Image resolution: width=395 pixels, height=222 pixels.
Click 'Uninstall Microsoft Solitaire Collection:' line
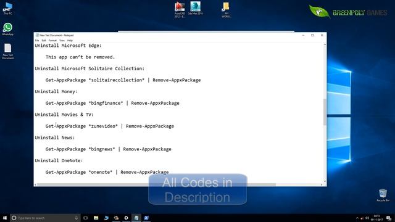click(x=89, y=68)
